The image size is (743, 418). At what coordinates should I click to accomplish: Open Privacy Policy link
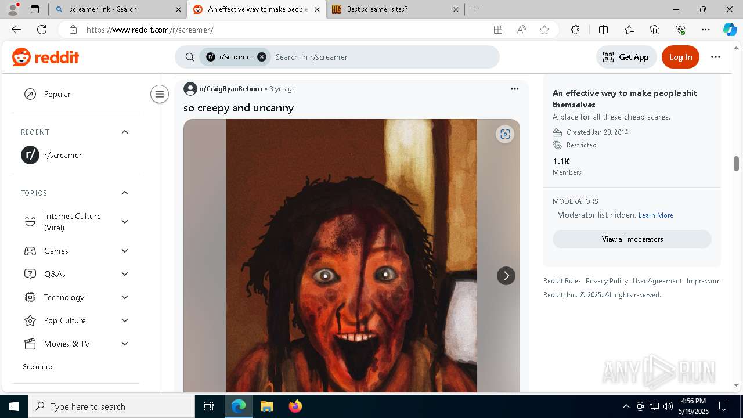(607, 281)
